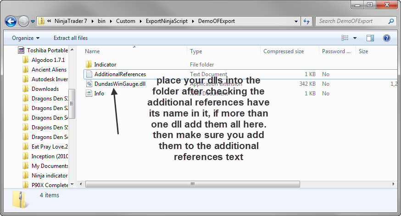Open the Algodoo 1.7.1 folder

48,60
